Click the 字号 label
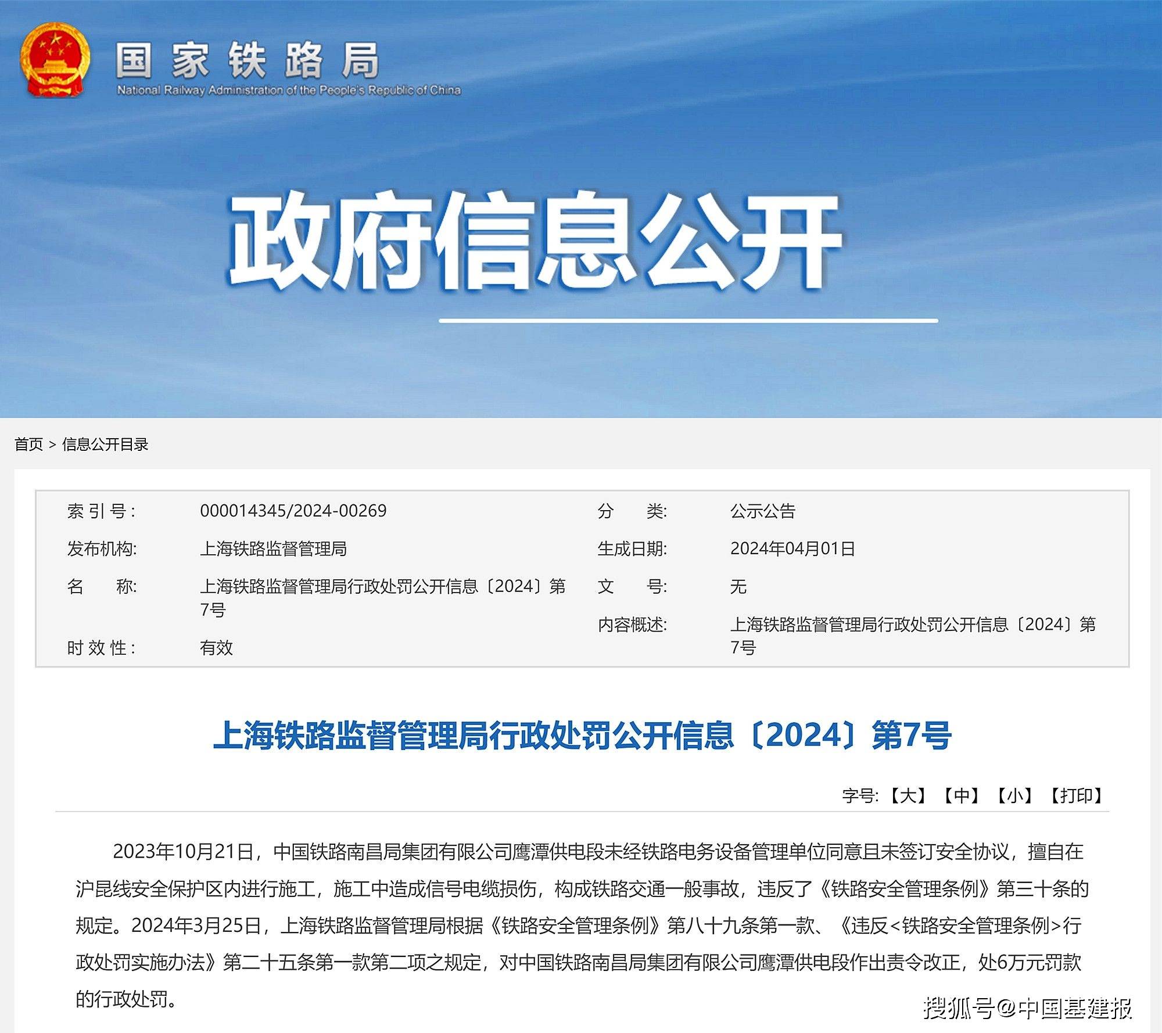 860,795
